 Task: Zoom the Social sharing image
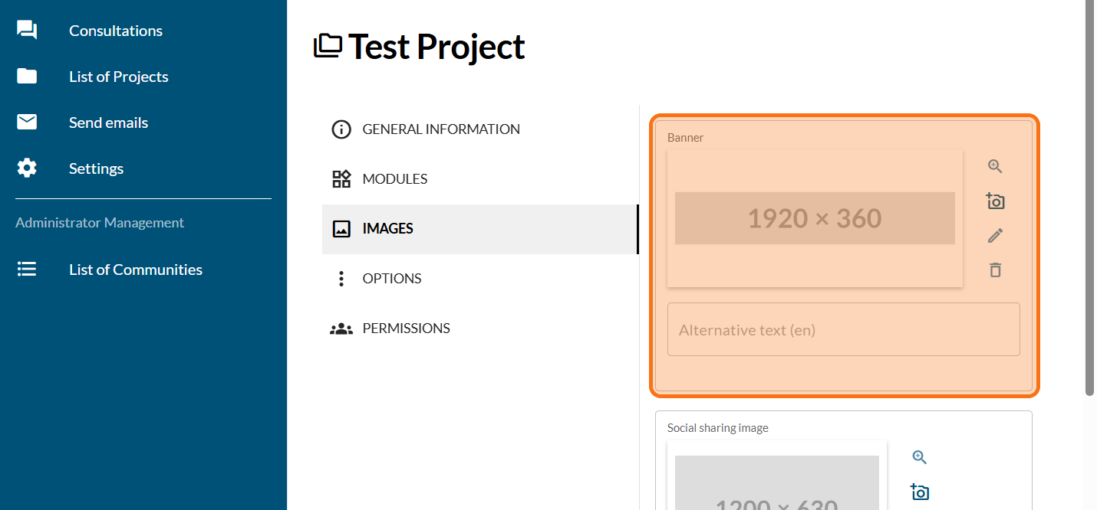[920, 457]
